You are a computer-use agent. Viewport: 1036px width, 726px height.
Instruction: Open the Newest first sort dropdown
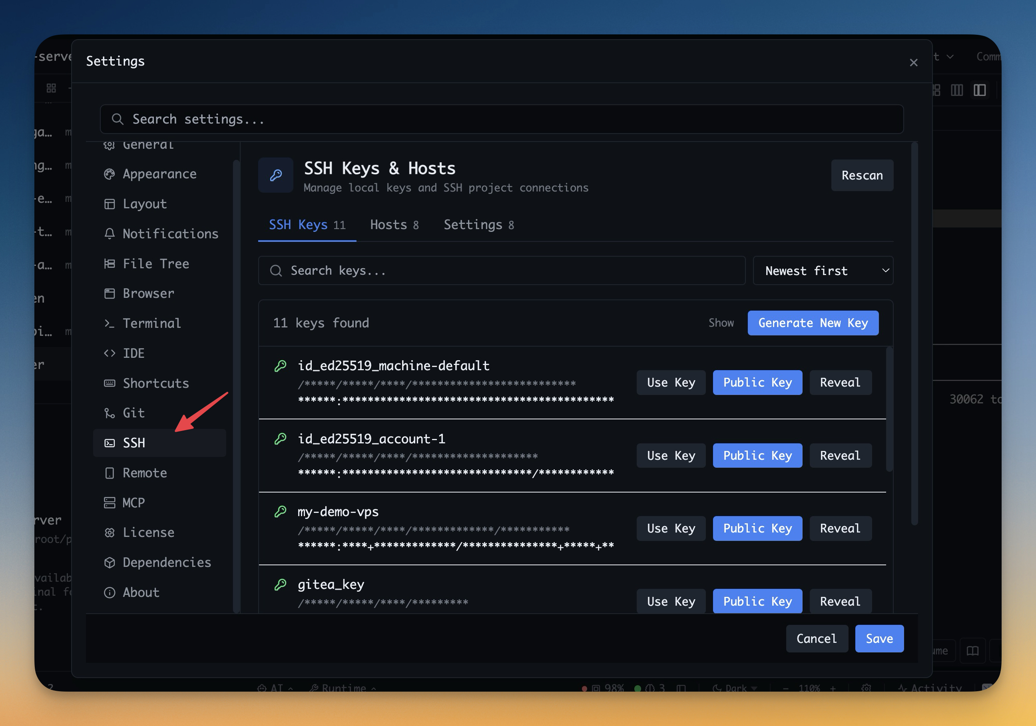click(x=823, y=271)
